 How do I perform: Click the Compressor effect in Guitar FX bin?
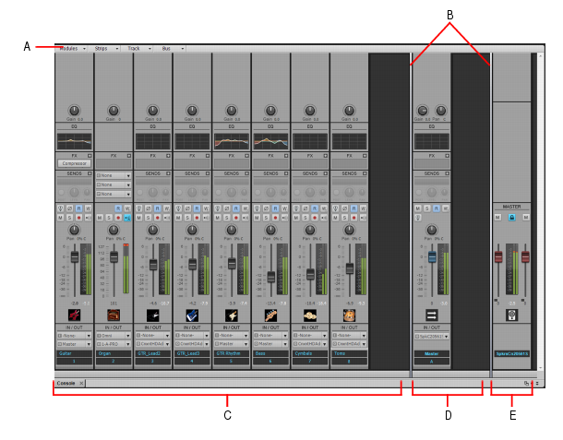[x=75, y=163]
